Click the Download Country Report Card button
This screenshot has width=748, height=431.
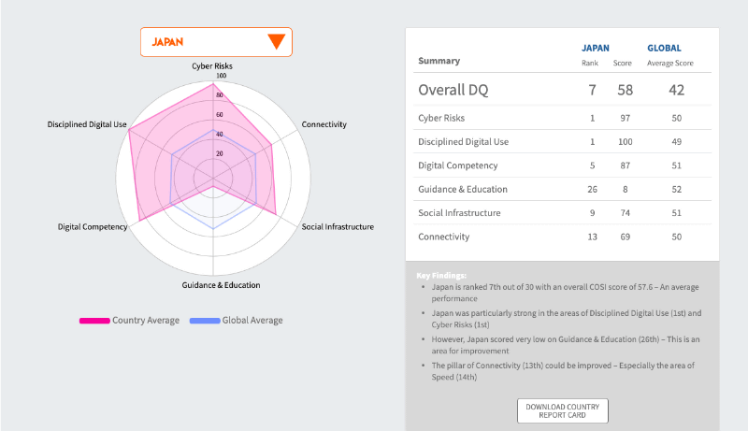coord(563,410)
